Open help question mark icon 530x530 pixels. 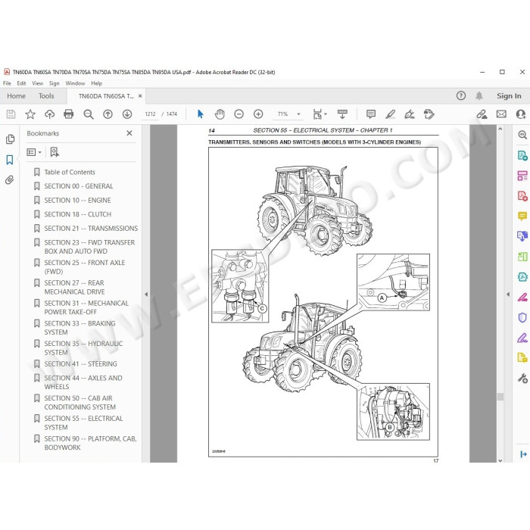point(460,96)
